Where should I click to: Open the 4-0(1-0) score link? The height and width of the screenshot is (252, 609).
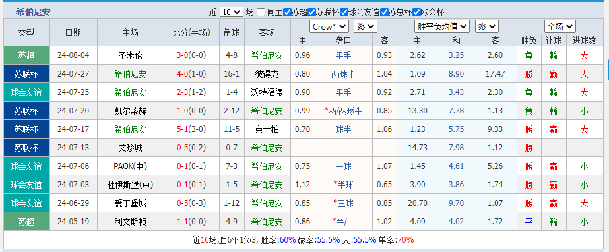(x=191, y=74)
